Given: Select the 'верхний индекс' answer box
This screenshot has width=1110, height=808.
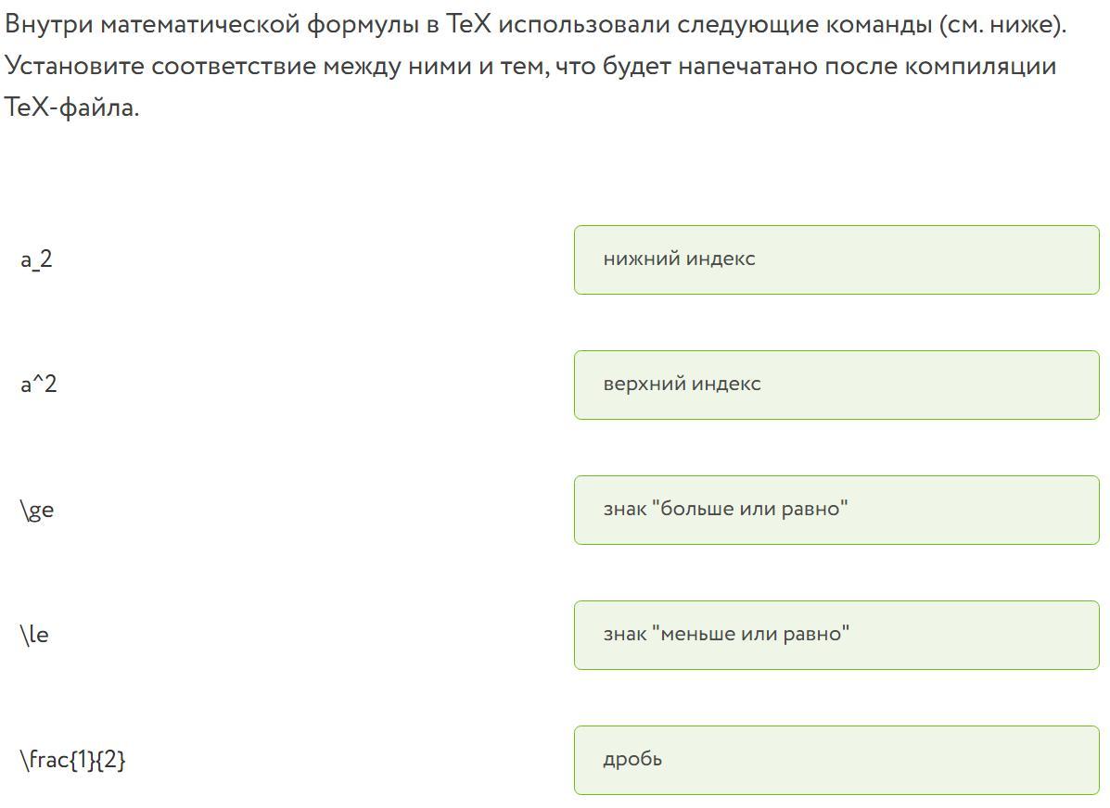Looking at the screenshot, I should [836, 385].
